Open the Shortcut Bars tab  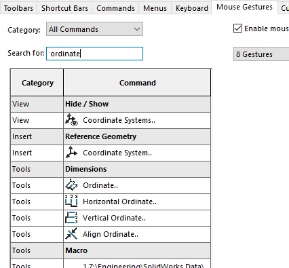[x=64, y=8]
